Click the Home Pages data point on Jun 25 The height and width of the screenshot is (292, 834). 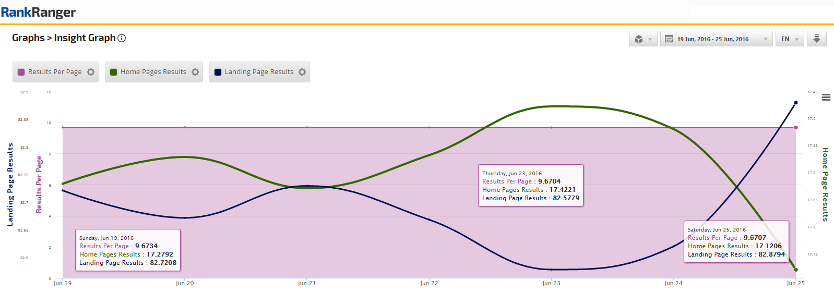[796, 270]
